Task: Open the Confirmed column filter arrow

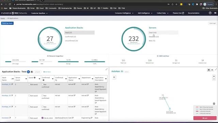Action: click(x=52, y=79)
